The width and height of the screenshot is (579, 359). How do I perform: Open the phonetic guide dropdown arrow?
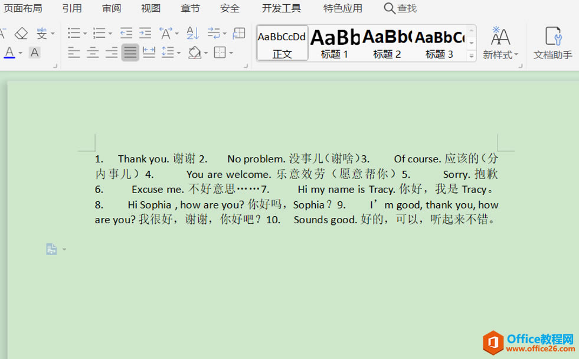53,34
